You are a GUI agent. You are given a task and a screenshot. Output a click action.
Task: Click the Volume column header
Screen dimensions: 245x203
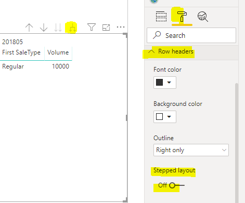point(58,52)
